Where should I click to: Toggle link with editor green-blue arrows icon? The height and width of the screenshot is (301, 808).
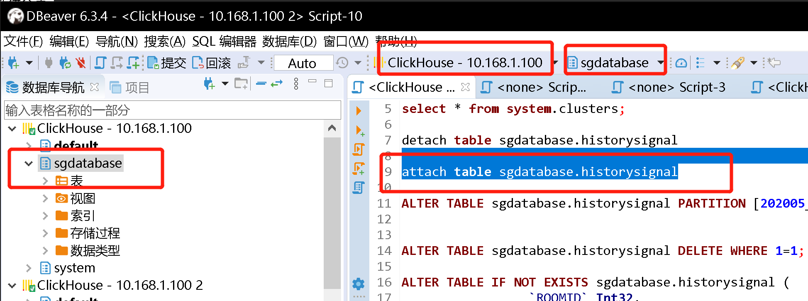click(x=277, y=83)
